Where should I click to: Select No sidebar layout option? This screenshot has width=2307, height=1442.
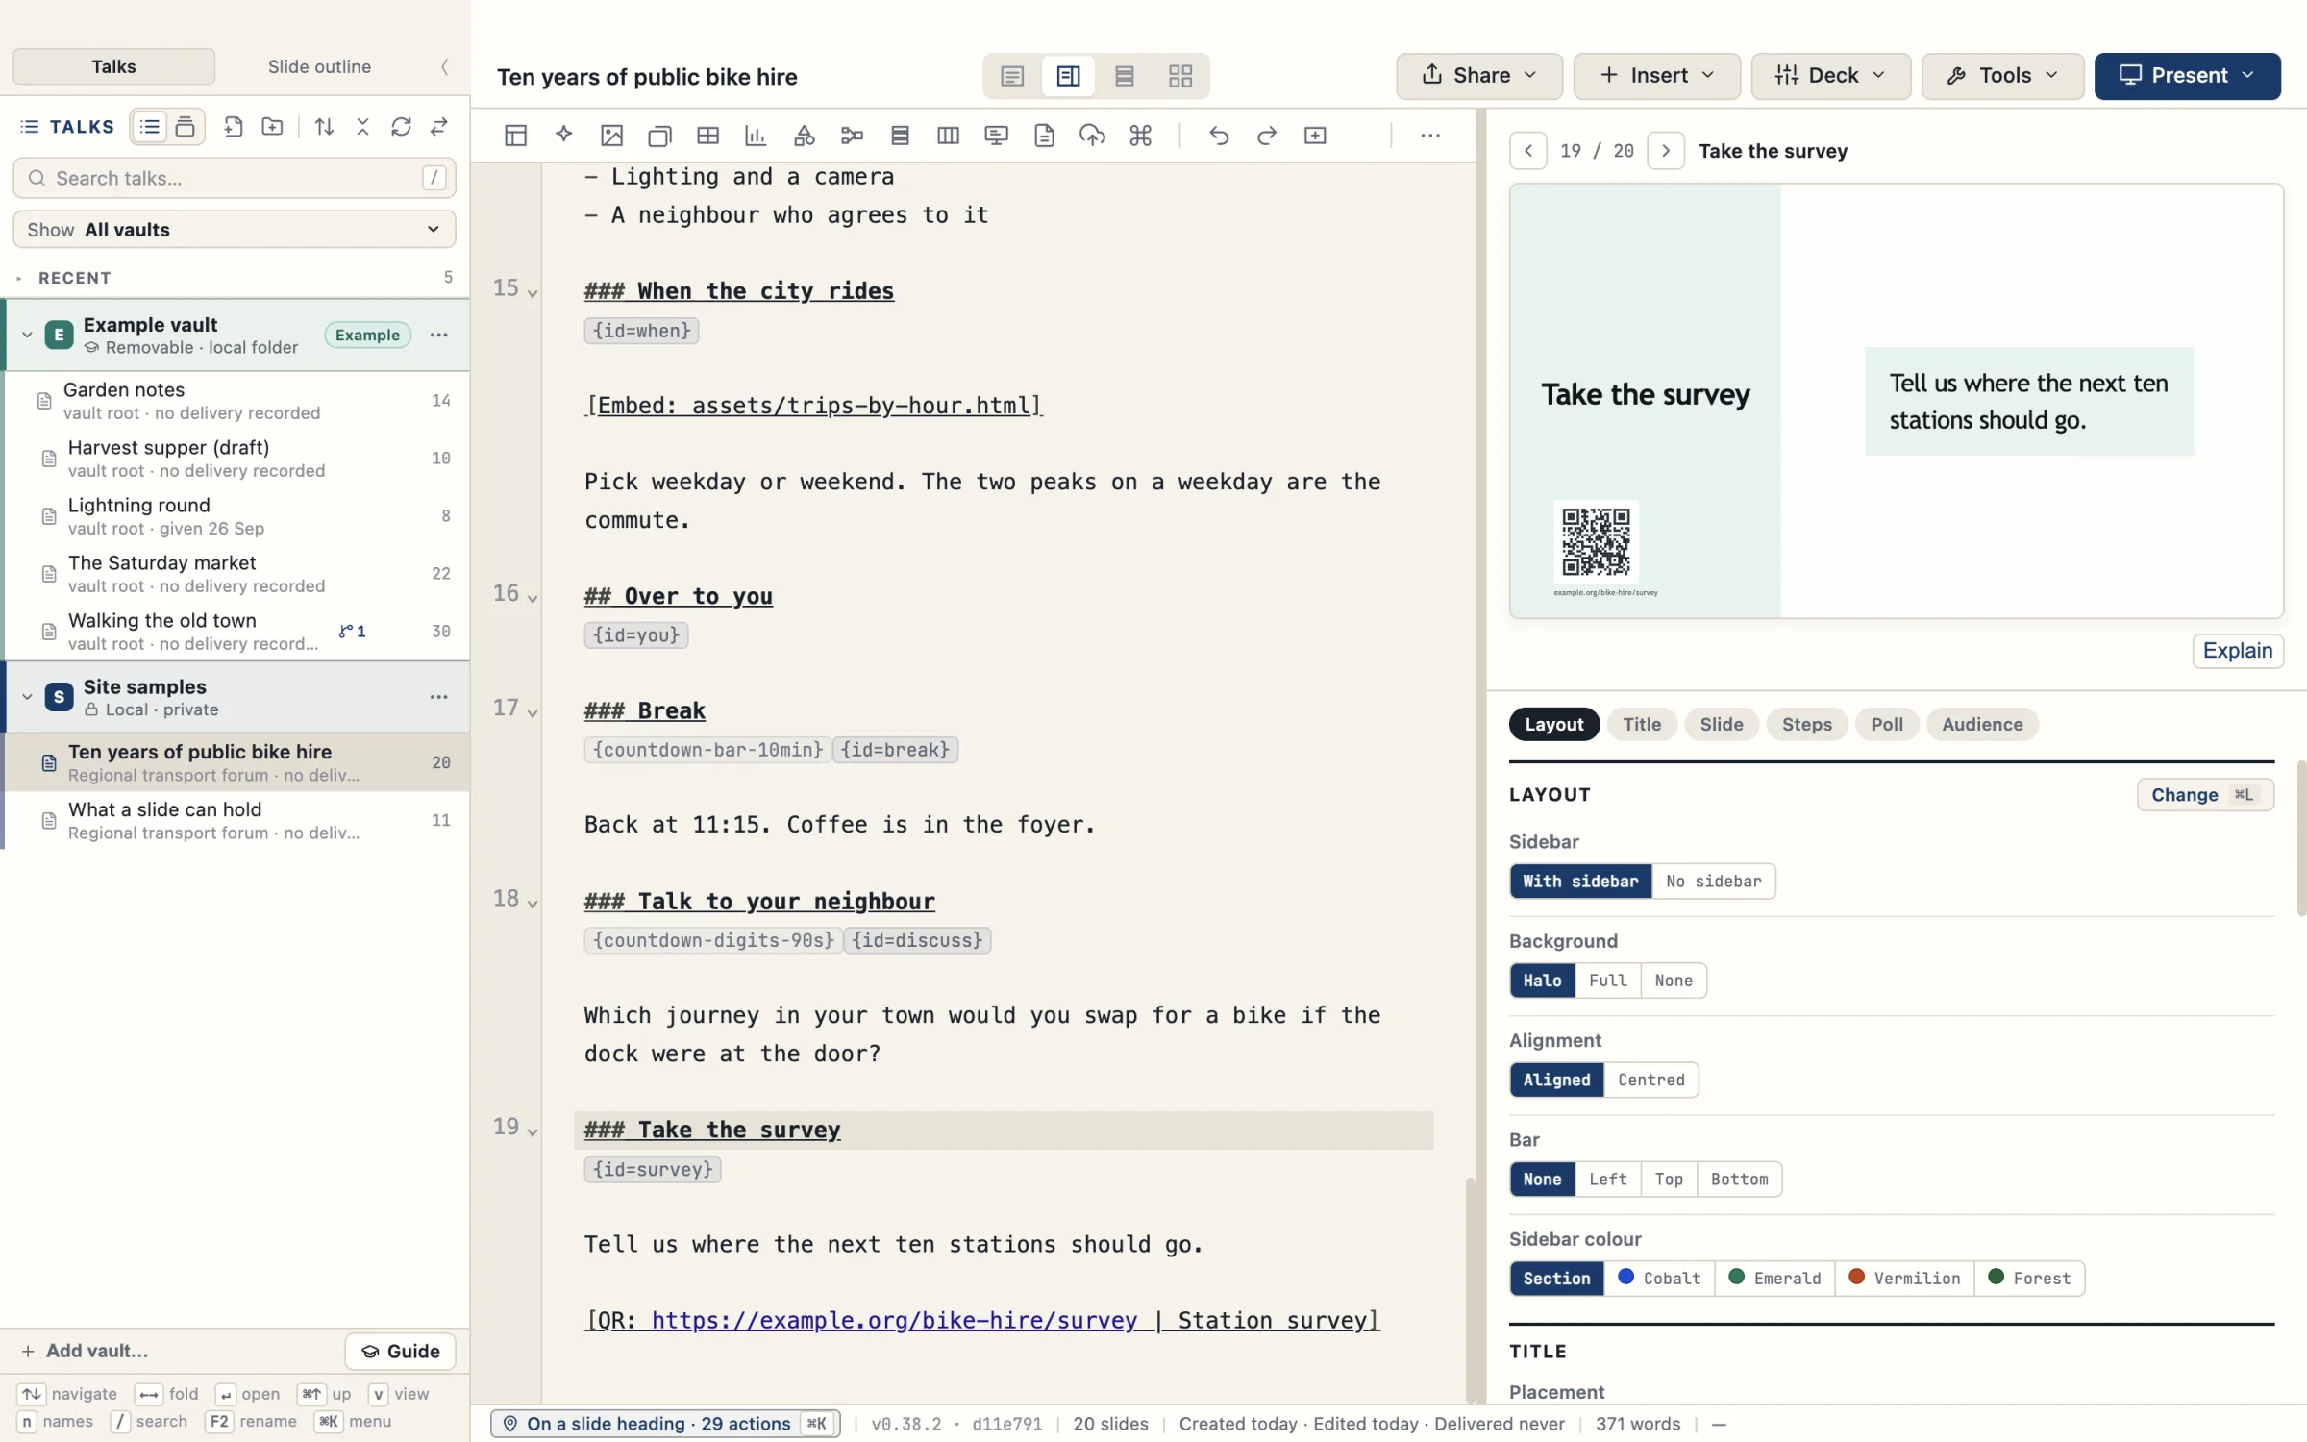coord(1714,882)
